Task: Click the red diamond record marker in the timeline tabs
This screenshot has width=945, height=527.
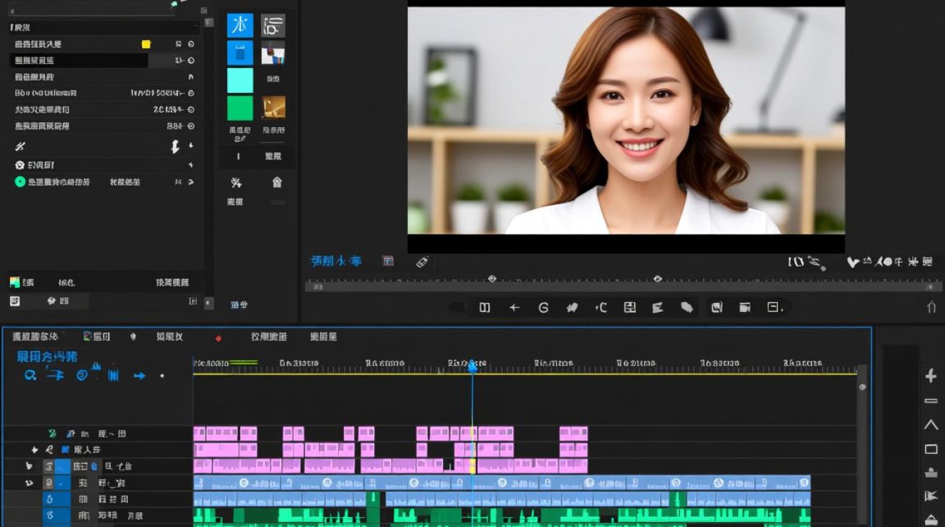Action: (218, 338)
